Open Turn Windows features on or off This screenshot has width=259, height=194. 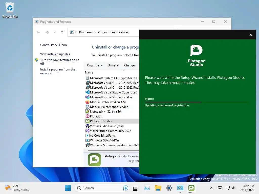[x=59, y=62]
